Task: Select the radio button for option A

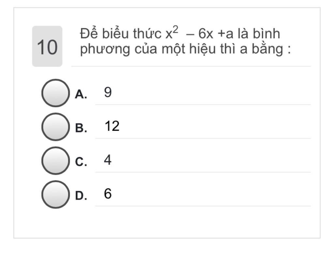Action: (55, 93)
